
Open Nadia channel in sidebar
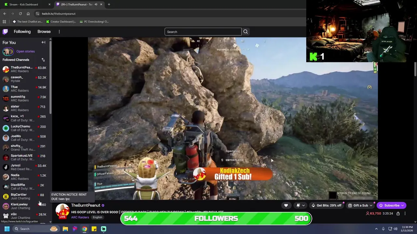tap(25, 177)
